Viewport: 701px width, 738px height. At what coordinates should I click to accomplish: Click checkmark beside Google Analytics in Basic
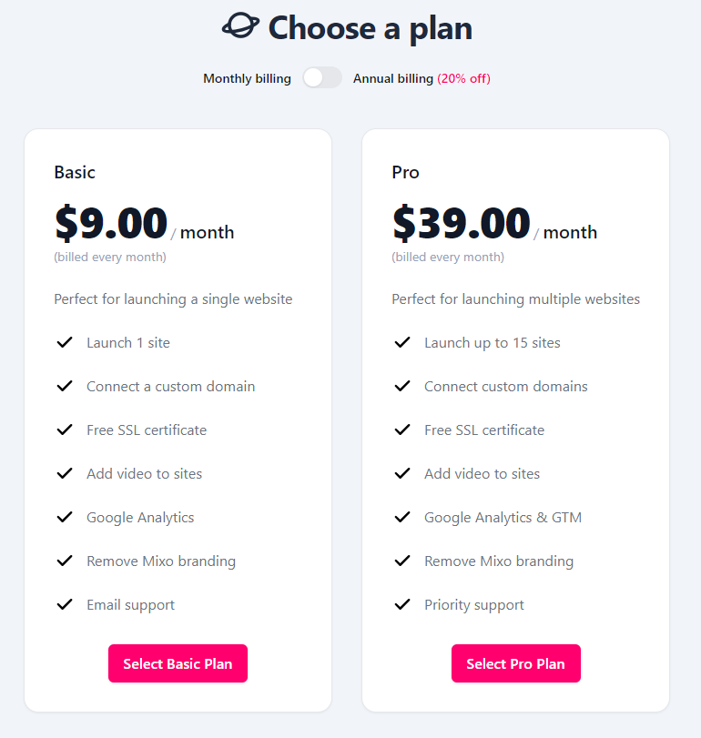point(65,518)
